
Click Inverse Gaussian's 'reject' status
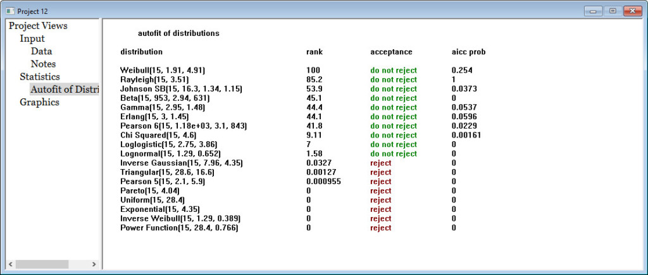click(x=380, y=163)
